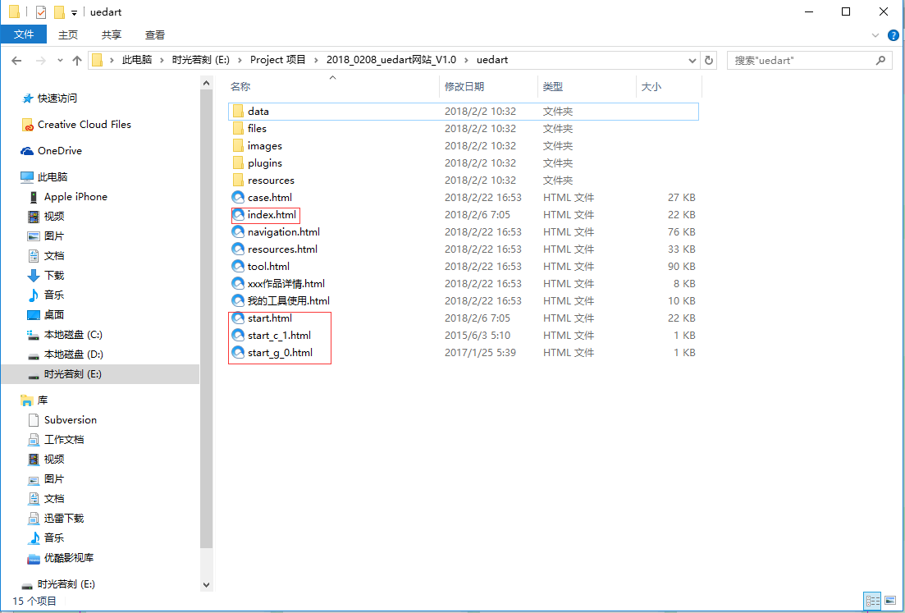Screen dimensions: 905x613
Task: Select the index.html file
Action: click(272, 215)
